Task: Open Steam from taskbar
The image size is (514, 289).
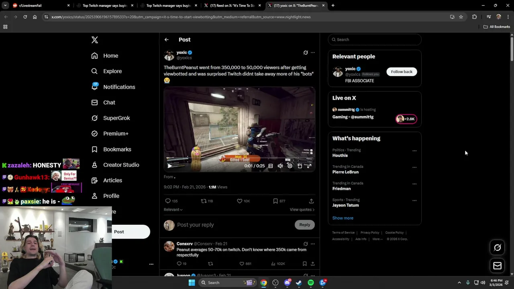Action: 299,283
